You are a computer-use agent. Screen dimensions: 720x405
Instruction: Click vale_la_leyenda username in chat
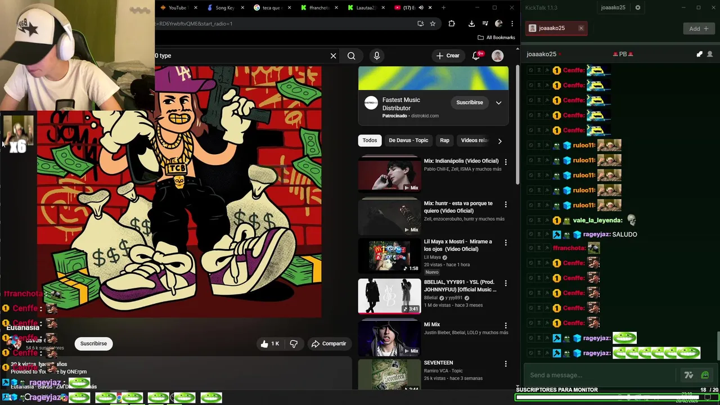pyautogui.click(x=598, y=220)
